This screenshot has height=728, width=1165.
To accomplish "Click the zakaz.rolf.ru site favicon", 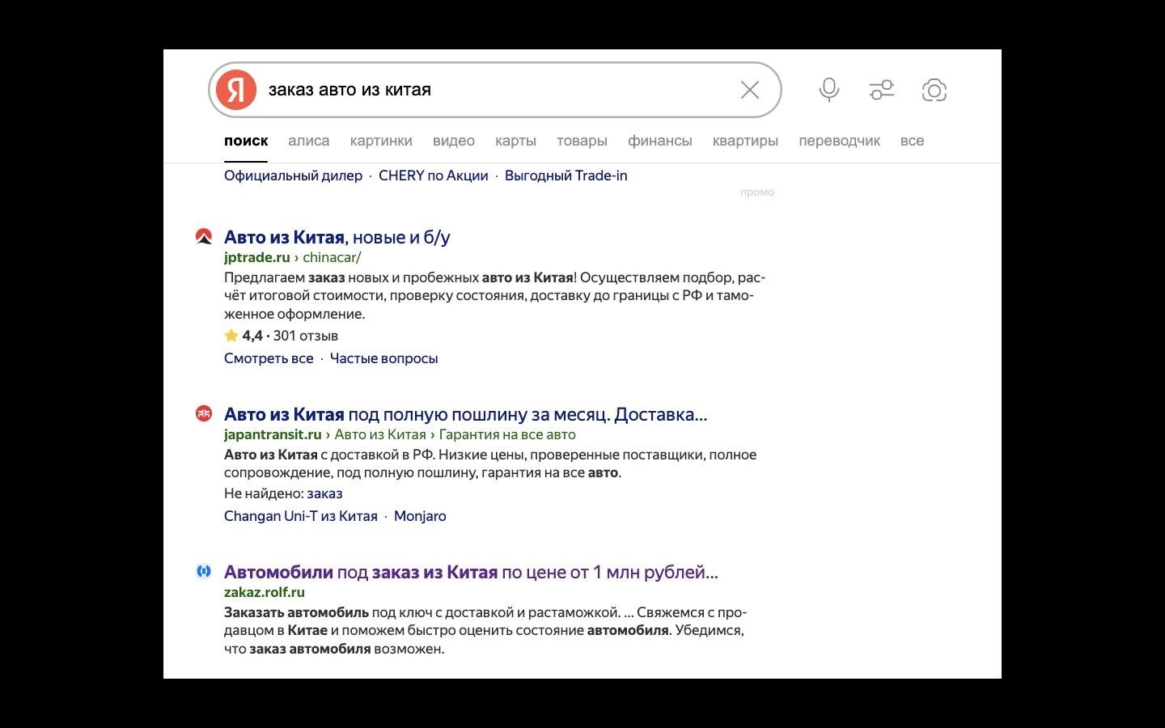I will (x=204, y=571).
